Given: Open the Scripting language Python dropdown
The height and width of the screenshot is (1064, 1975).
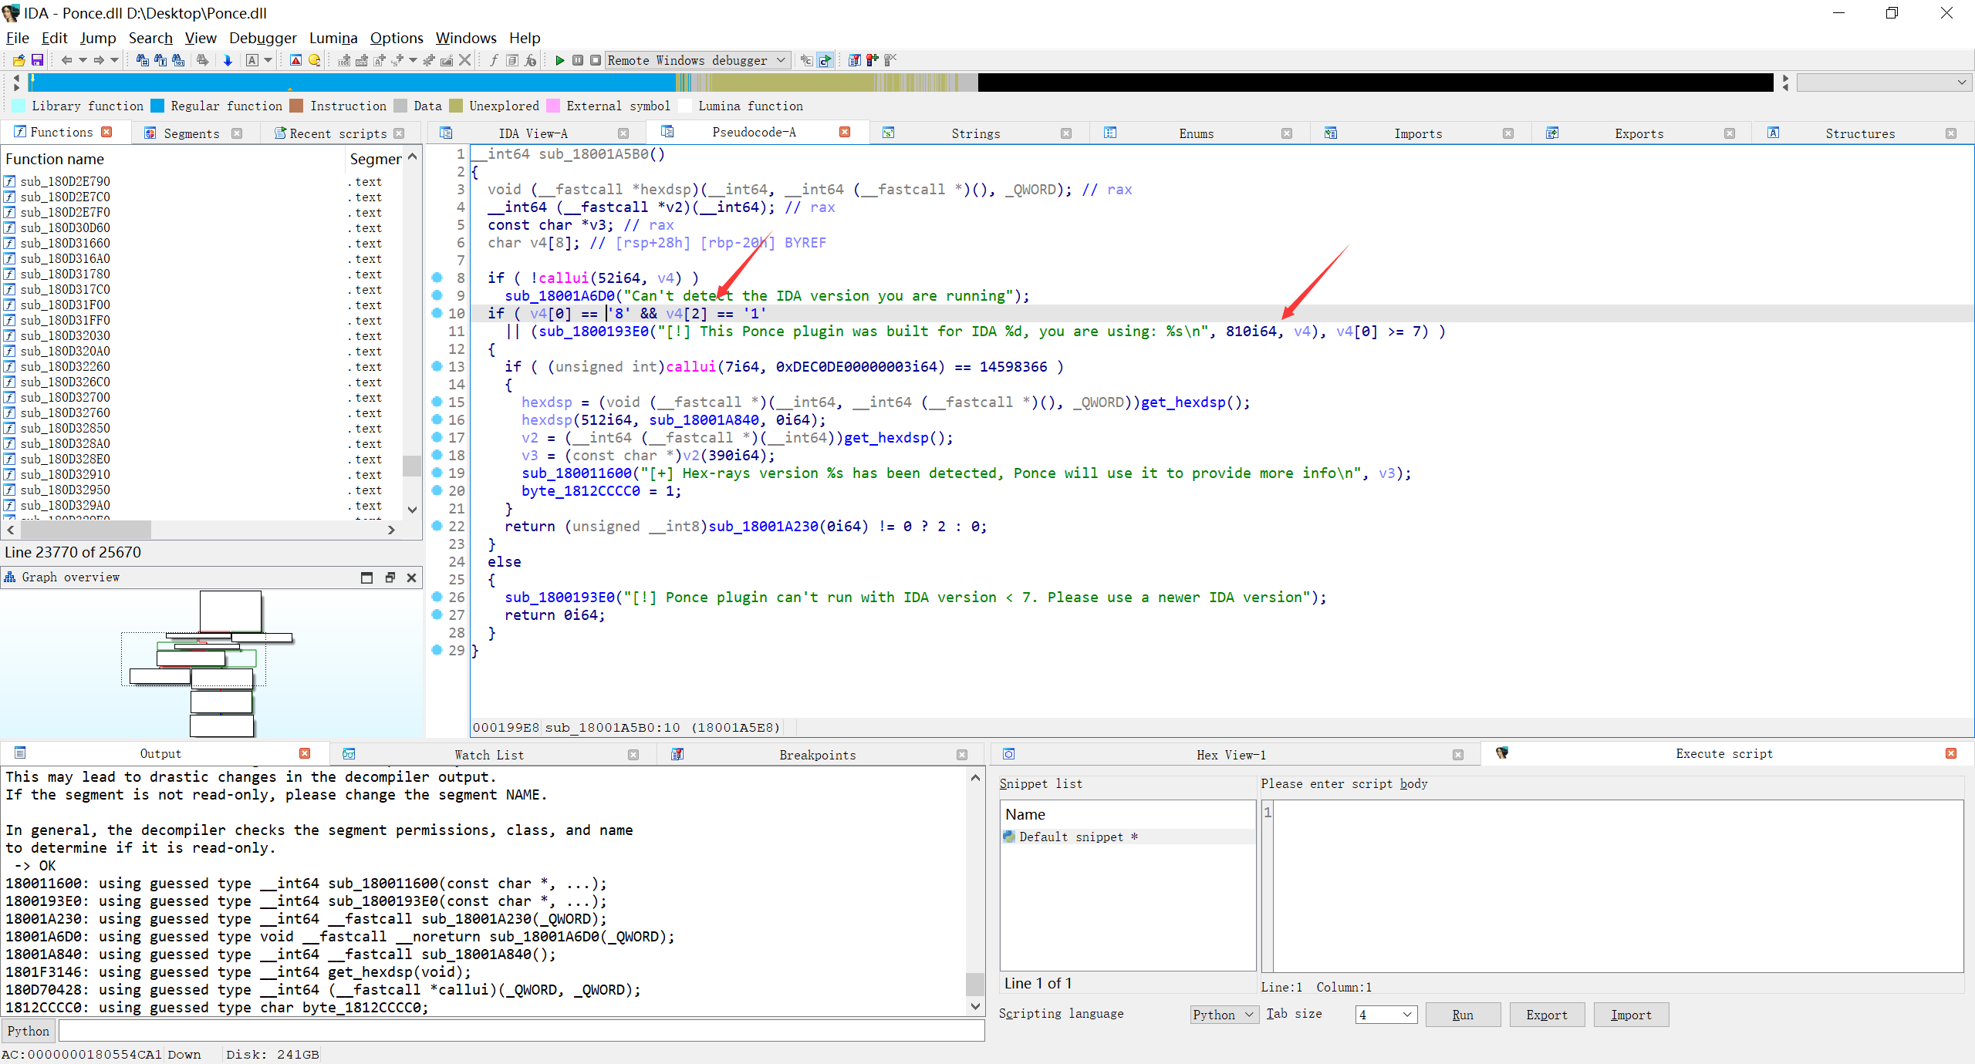Looking at the screenshot, I should click(1223, 1015).
